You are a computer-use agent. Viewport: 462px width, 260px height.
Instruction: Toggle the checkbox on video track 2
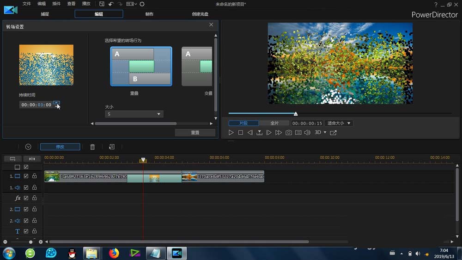[26, 209]
